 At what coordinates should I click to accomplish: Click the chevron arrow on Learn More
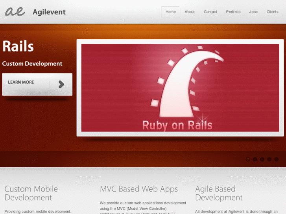point(61,84)
